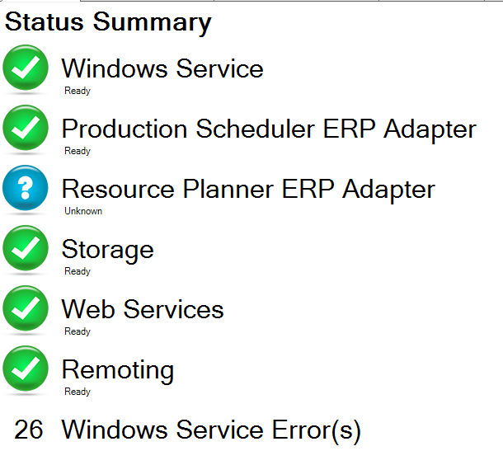This screenshot has height=465, width=503.
Task: Select the Windows Service label
Action: 162,68
